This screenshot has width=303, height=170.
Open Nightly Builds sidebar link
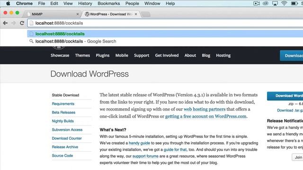(63, 121)
